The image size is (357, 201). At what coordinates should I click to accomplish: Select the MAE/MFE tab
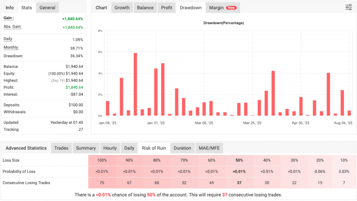tap(209, 148)
